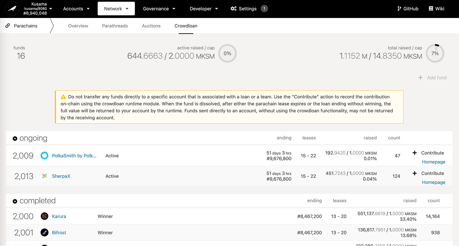The width and height of the screenshot is (459, 246).
Task: Click the plus icon in PolkaSmith row
Action: [x=415, y=153]
